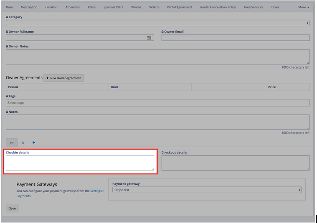Screen dimensions: 317x223
Task: Click the Save button
Action: pyautogui.click(x=13, y=208)
